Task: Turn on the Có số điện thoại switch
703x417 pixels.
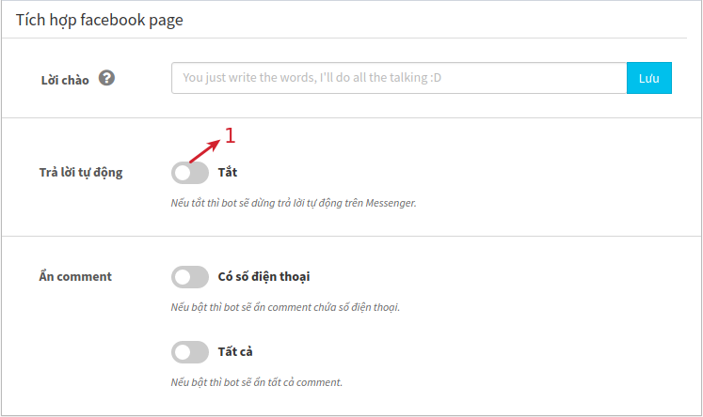Action: tap(190, 277)
